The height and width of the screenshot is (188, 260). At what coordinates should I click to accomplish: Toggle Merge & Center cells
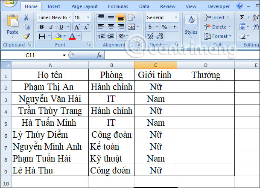[131, 27]
